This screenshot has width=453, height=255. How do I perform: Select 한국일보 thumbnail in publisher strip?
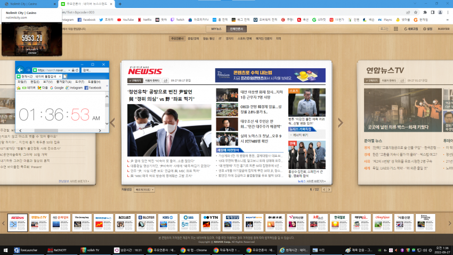coord(339,222)
